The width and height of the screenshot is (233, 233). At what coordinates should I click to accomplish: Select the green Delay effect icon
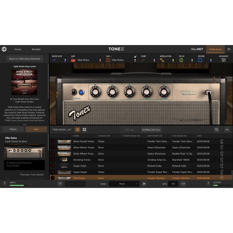pyautogui.click(x=181, y=60)
